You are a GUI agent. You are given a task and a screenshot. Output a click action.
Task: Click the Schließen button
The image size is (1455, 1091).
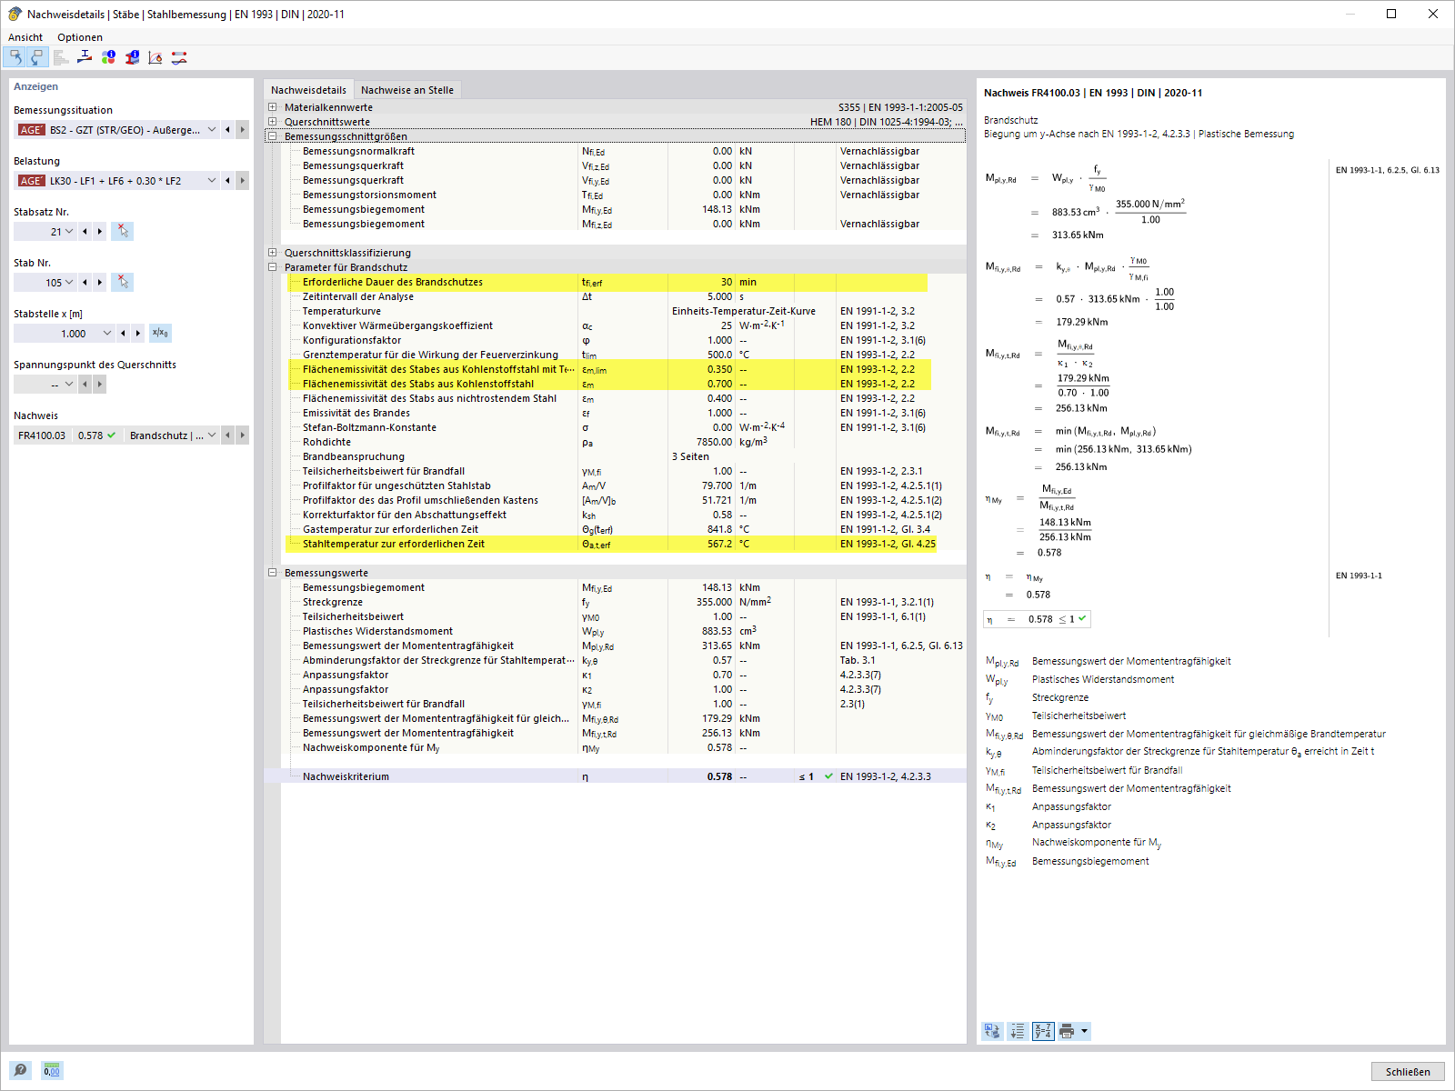1407,1071
